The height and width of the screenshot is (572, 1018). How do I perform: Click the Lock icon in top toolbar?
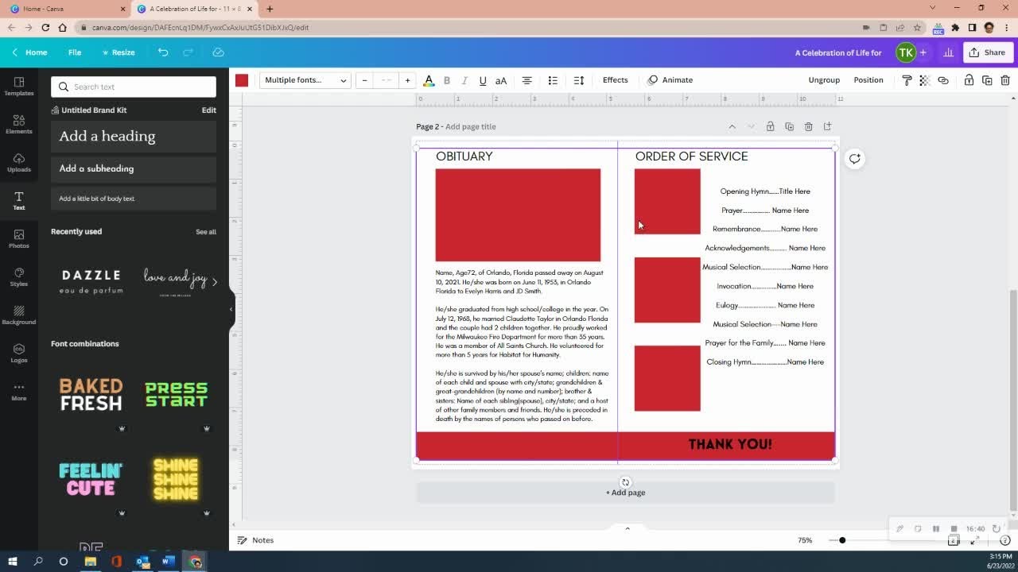(x=969, y=80)
